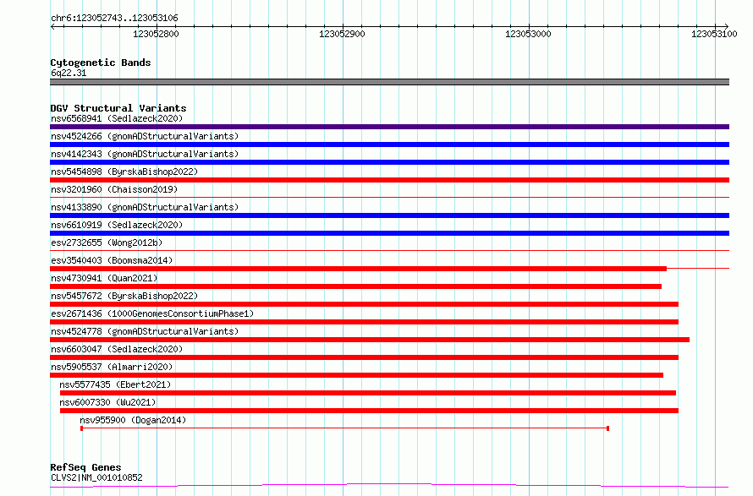This screenshot has width=753, height=496.
Task: Open variant nsv6610919 (Sedlazeck2020) label
Action: pos(117,225)
